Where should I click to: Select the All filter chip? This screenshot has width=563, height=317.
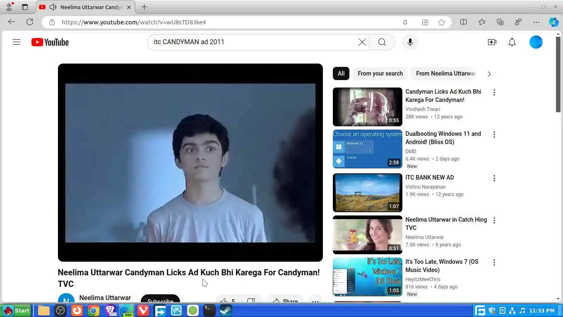[341, 73]
